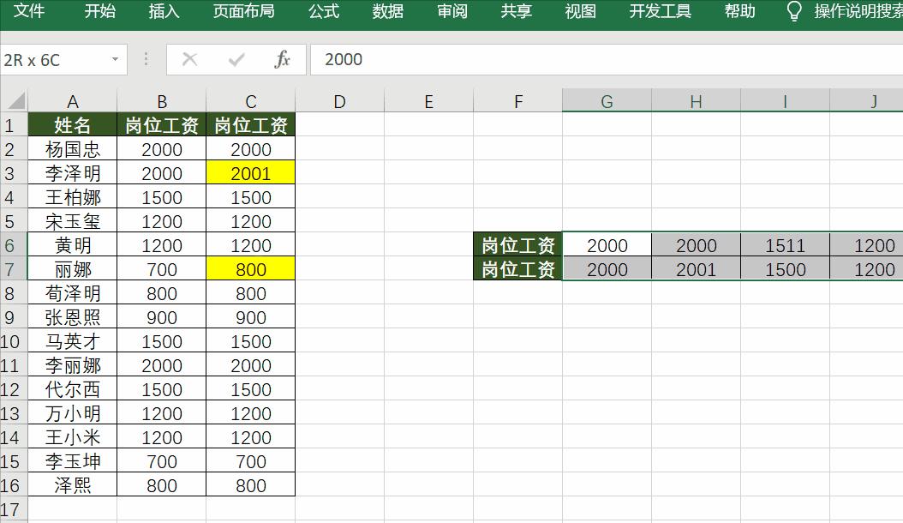The height and width of the screenshot is (523, 903).
Task: Click the fx Insert Function icon
Action: pos(283,60)
